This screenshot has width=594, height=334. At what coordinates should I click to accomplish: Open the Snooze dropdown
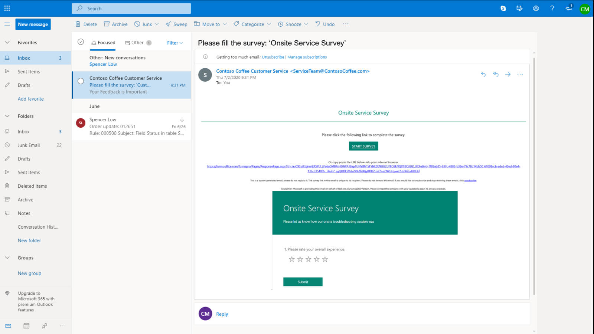tap(306, 24)
